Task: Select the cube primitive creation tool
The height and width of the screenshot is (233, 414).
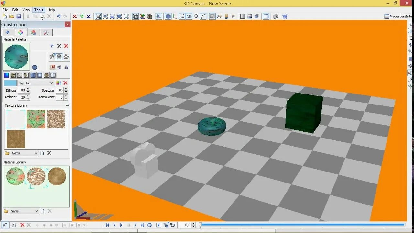Action: (168, 16)
